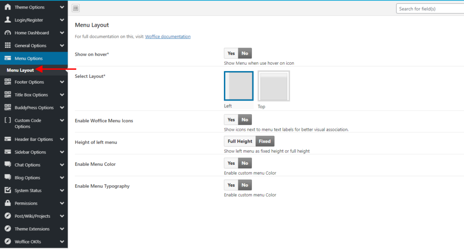Click the Search for field(s) box
This screenshot has height=249, width=464.
coord(430,9)
